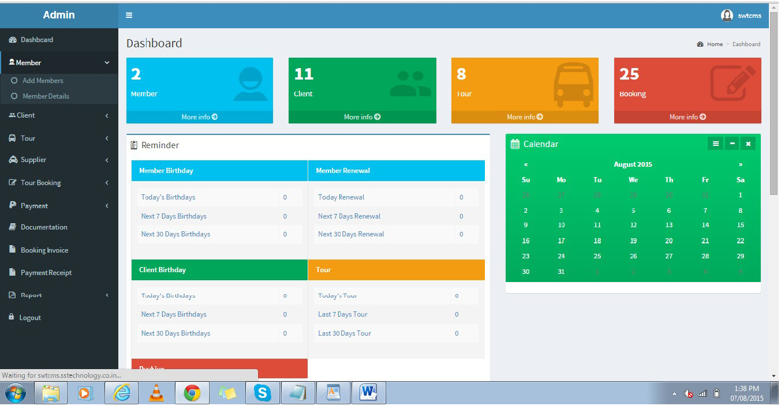Go to next month in calendar
The width and height of the screenshot is (781, 406).
pyautogui.click(x=741, y=164)
